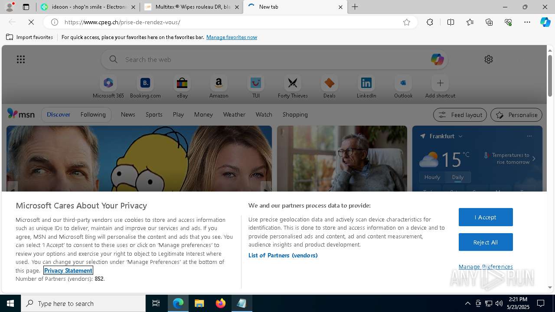Screen dimensions: 555x312
Task: Open File Explorer from taskbar
Action: [199, 303]
